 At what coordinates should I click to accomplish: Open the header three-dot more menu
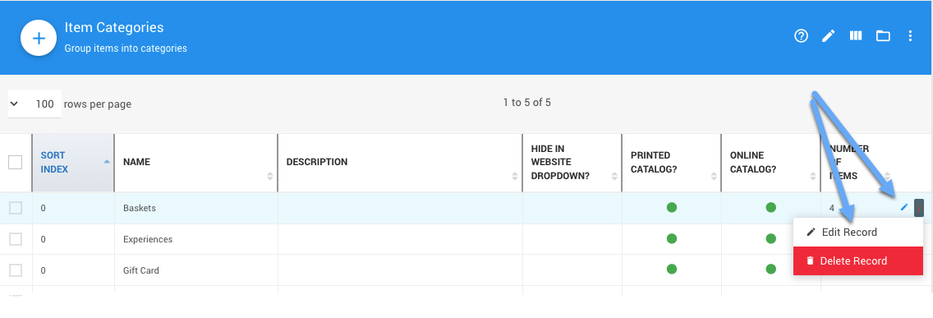click(x=910, y=36)
